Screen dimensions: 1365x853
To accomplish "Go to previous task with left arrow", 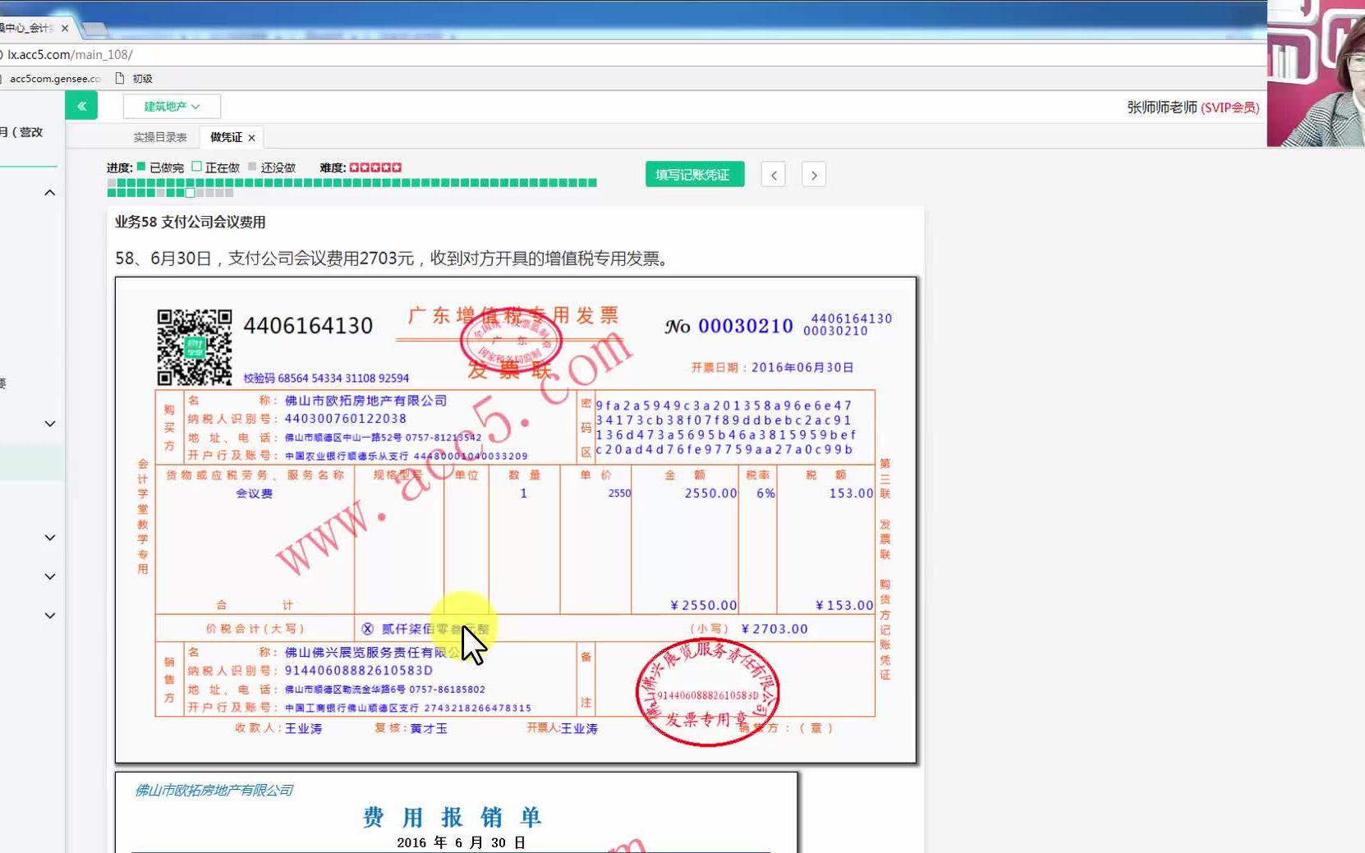I will click(x=773, y=175).
